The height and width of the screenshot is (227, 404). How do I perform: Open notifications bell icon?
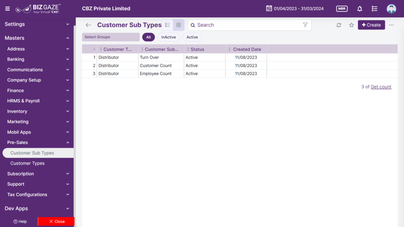(359, 9)
